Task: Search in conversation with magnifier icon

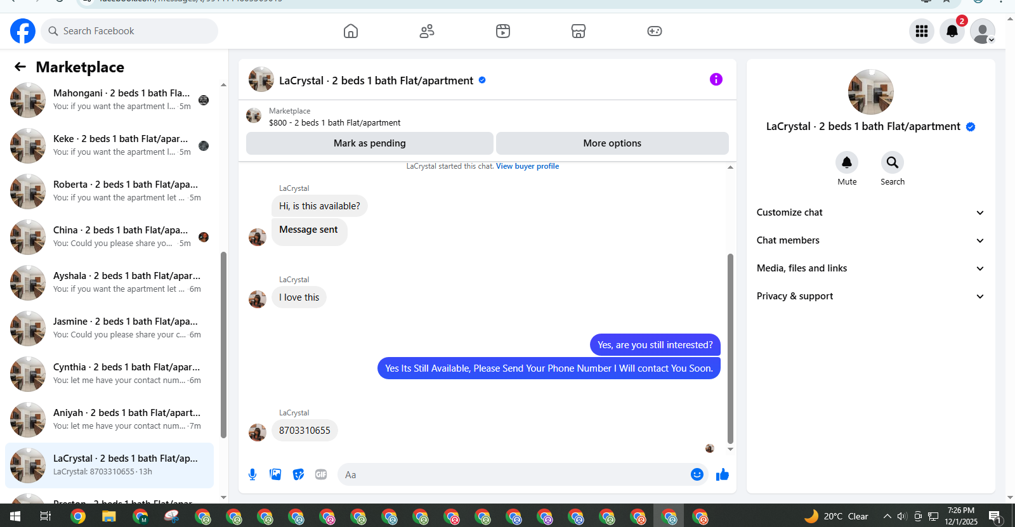Action: pyautogui.click(x=893, y=162)
